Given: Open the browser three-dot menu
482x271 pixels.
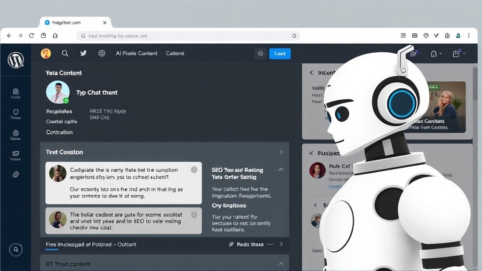Looking at the screenshot, I should [x=469, y=35].
